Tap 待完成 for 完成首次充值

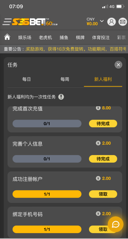point(103,123)
